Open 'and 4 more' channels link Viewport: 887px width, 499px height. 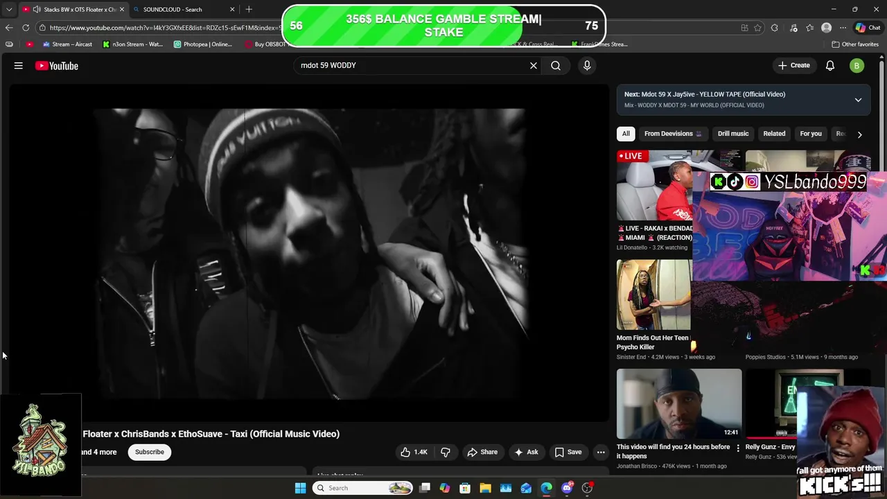coord(99,452)
